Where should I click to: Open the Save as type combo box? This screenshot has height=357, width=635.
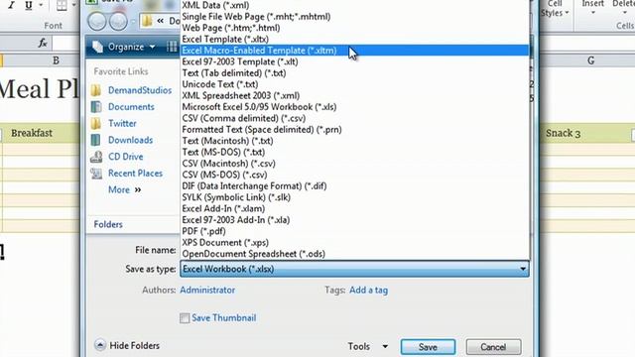coord(354,269)
